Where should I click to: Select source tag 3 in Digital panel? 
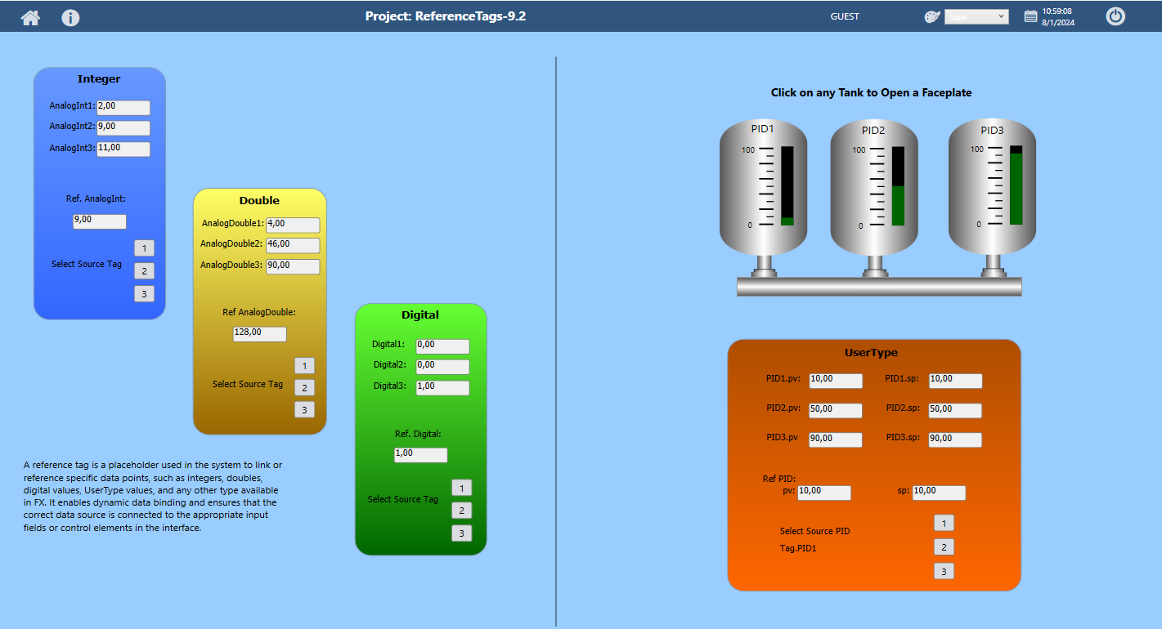click(461, 533)
